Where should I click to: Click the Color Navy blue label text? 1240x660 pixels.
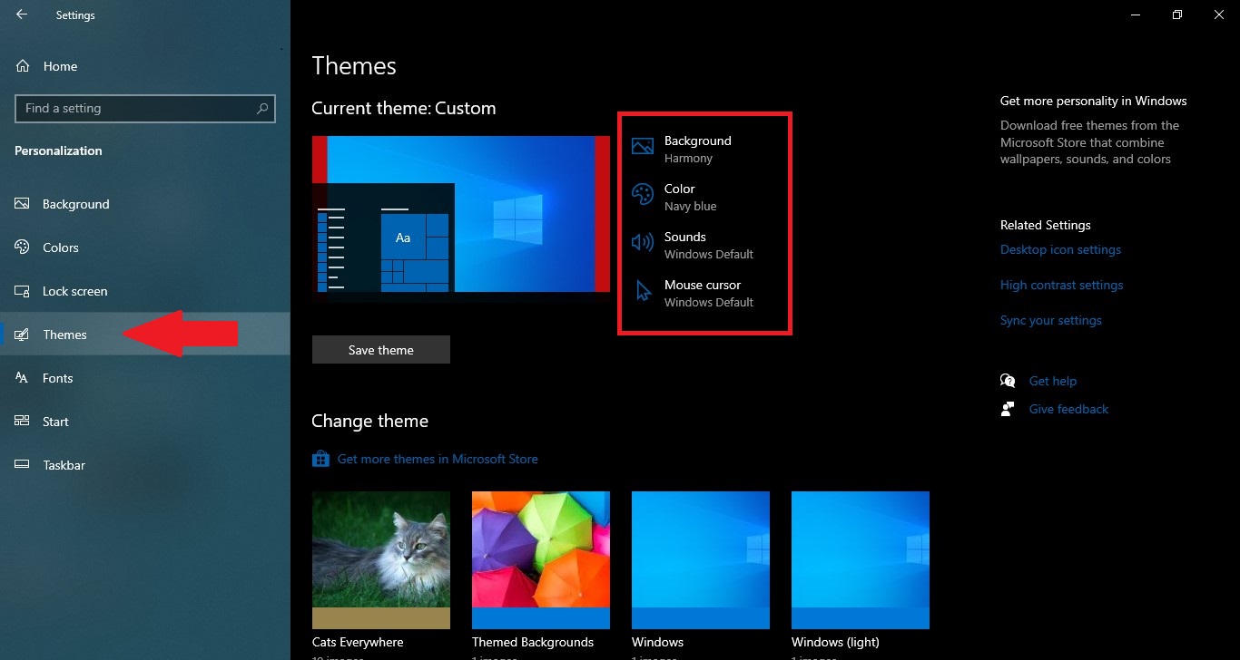point(690,197)
